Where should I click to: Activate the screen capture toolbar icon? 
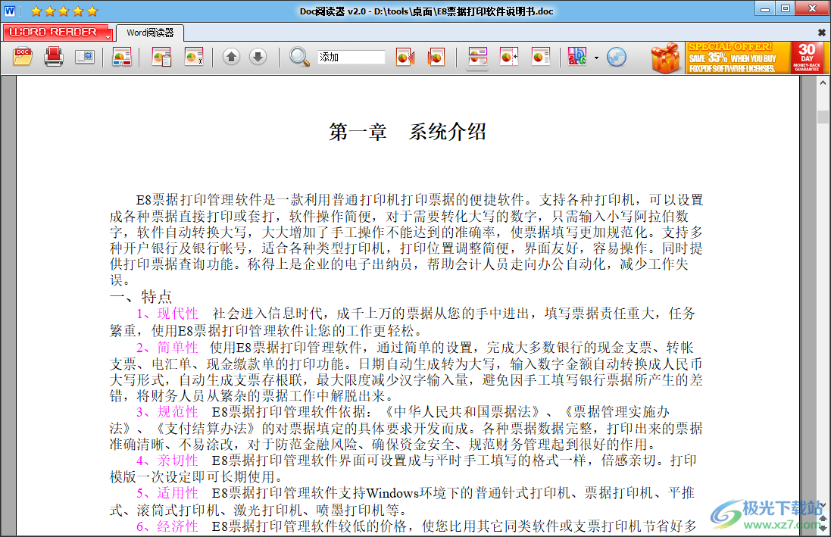(x=86, y=56)
